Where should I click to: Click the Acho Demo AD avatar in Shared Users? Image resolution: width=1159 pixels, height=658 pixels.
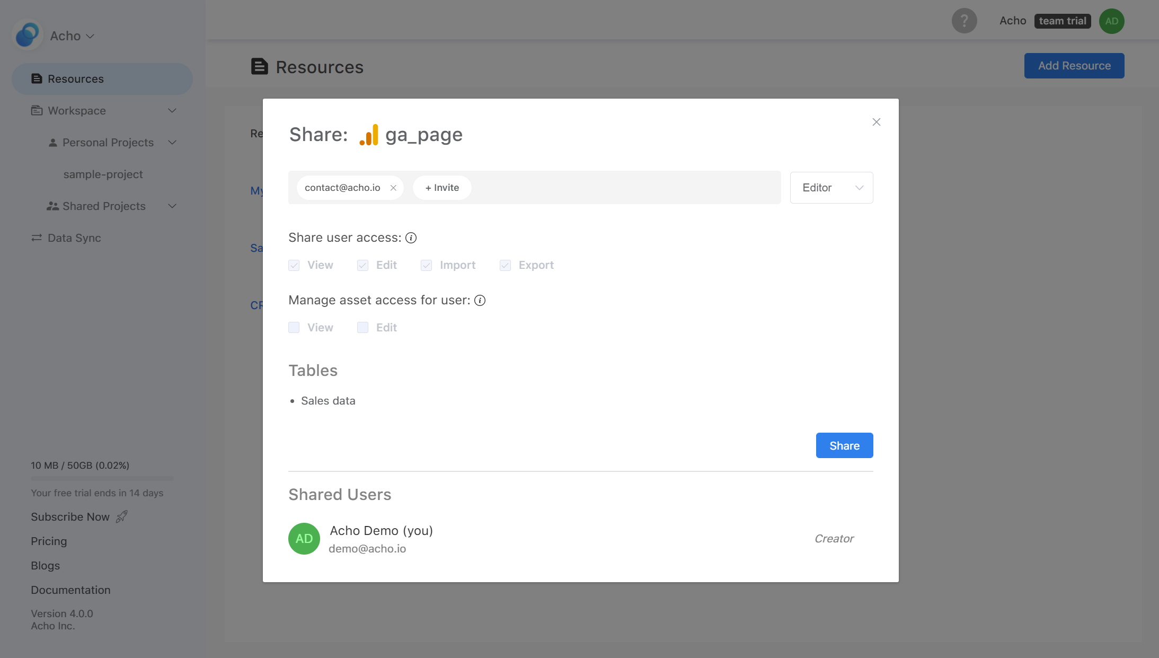[x=304, y=538]
